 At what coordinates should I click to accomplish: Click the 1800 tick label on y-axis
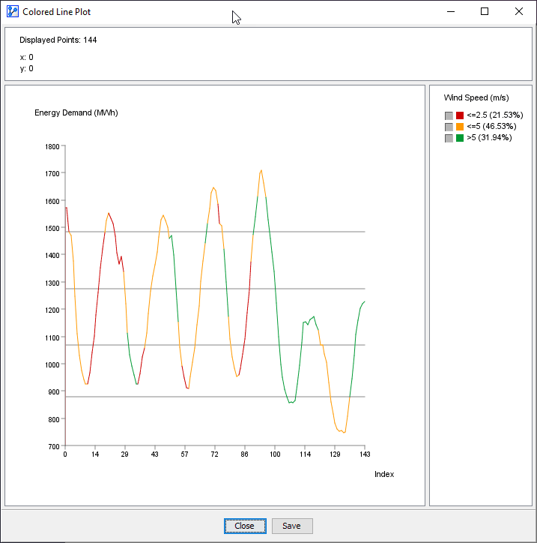(52, 147)
